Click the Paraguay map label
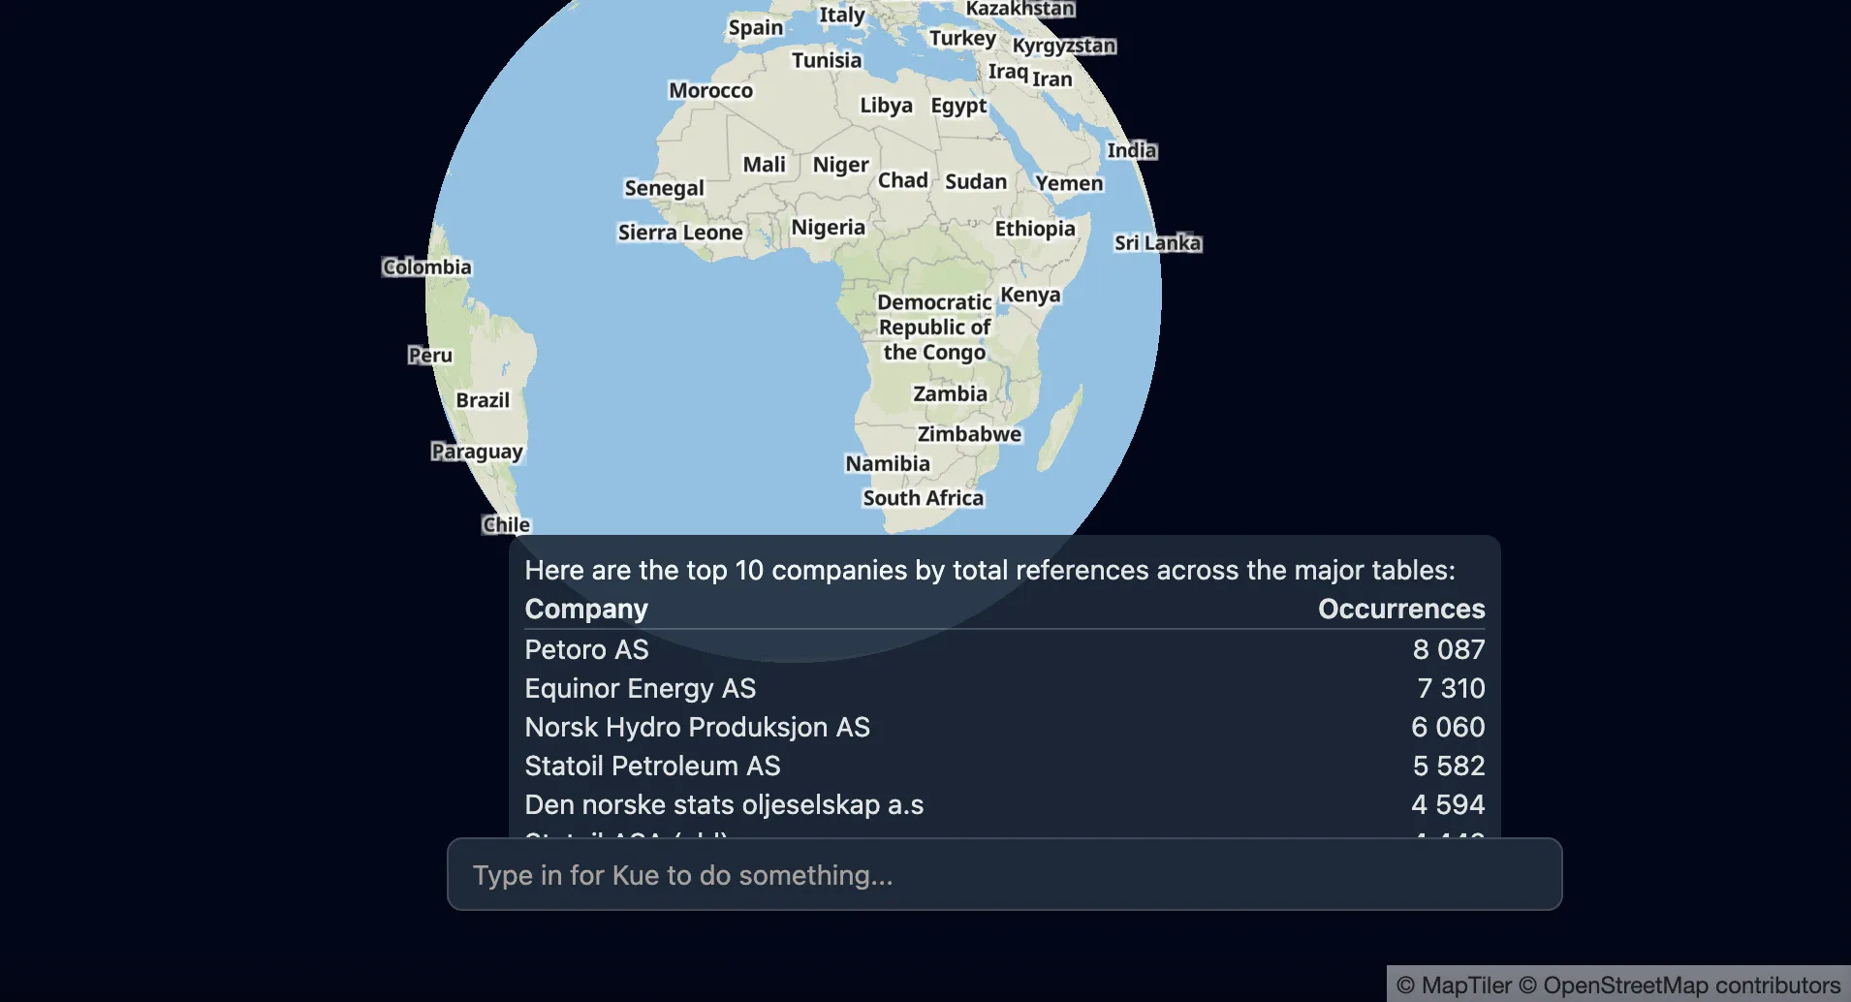This screenshot has width=1851, height=1002. [x=477, y=452]
